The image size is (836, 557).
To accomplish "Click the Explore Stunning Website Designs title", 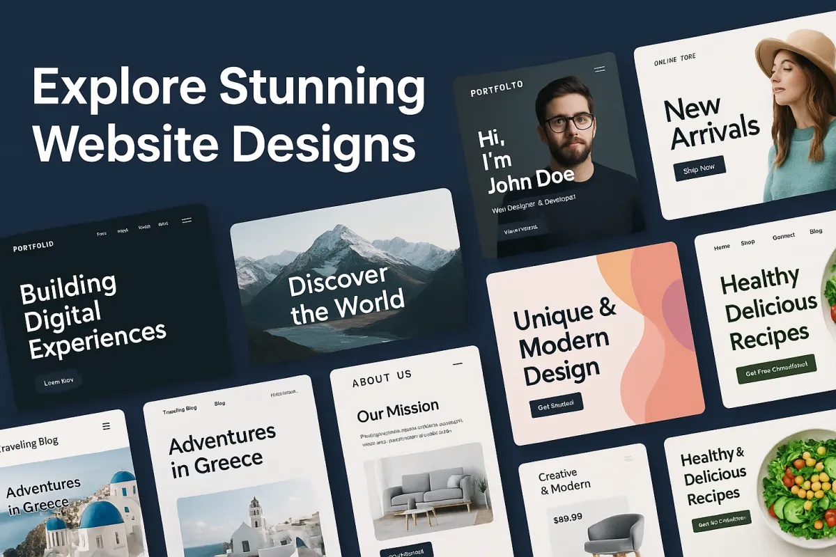I will pyautogui.click(x=229, y=115).
